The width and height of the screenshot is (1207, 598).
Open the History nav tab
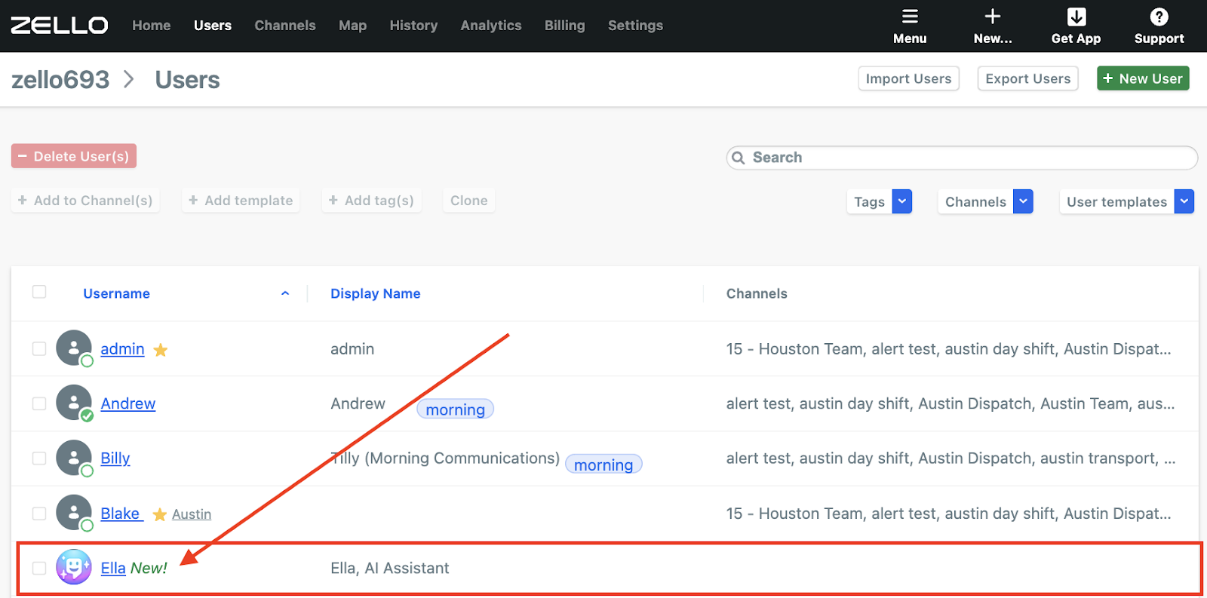point(413,26)
